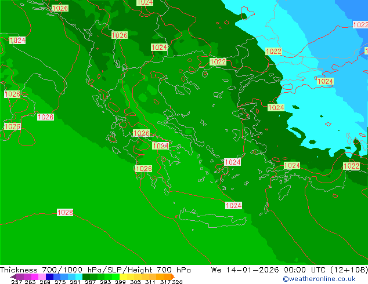The image size is (368, 284).
Task: Click the 320 value under color scale
Action: [x=177, y=282]
